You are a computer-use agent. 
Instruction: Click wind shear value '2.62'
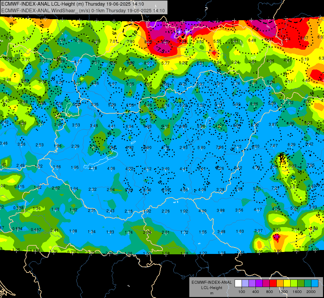click(x=56, y=188)
